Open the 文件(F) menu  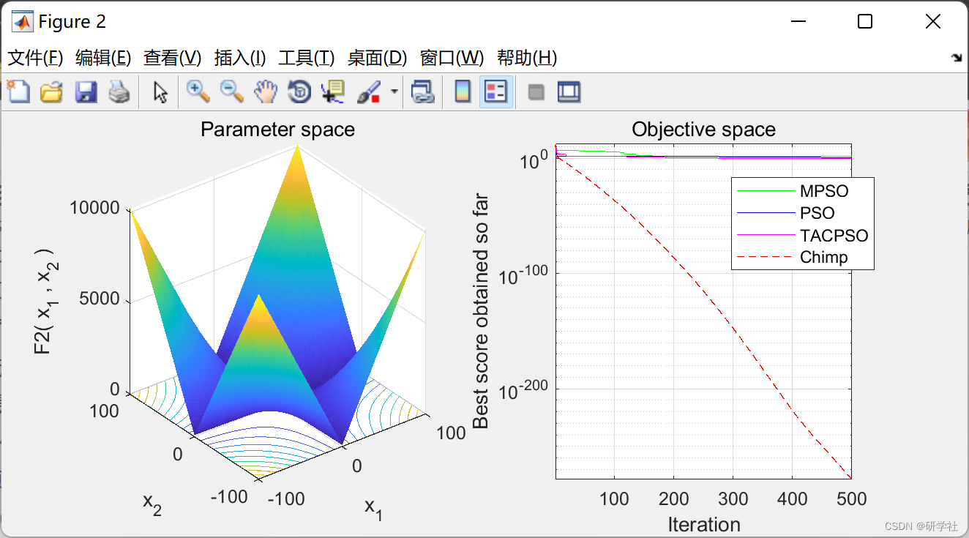35,58
